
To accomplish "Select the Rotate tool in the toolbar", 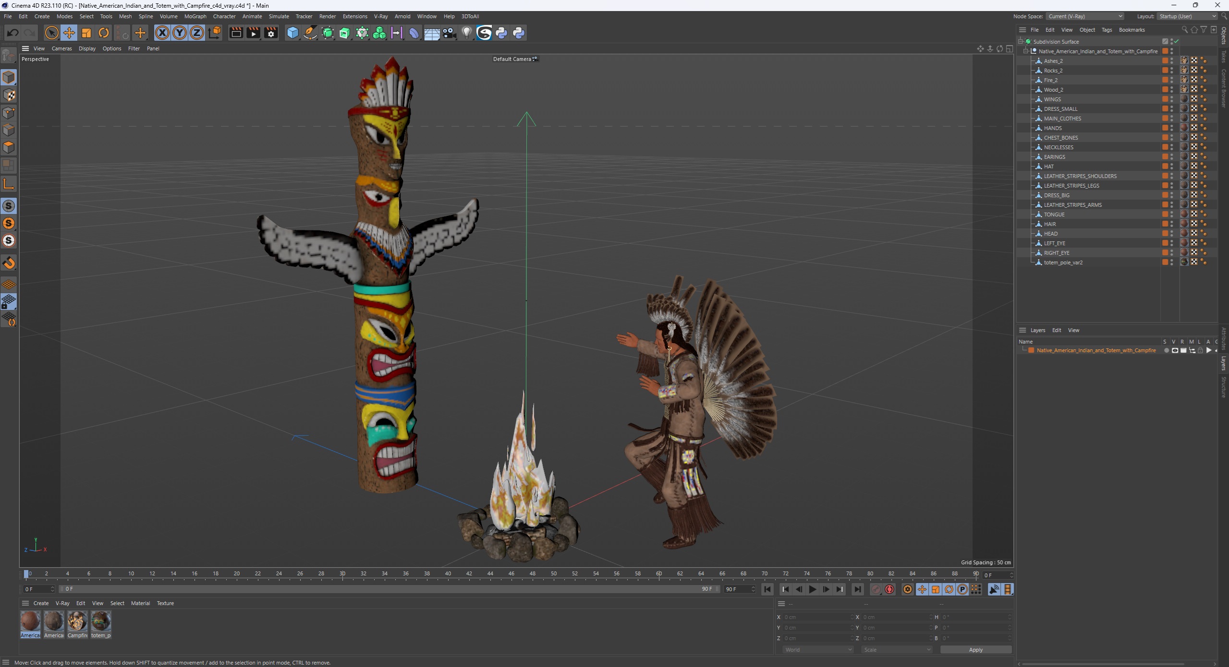I will (x=103, y=33).
